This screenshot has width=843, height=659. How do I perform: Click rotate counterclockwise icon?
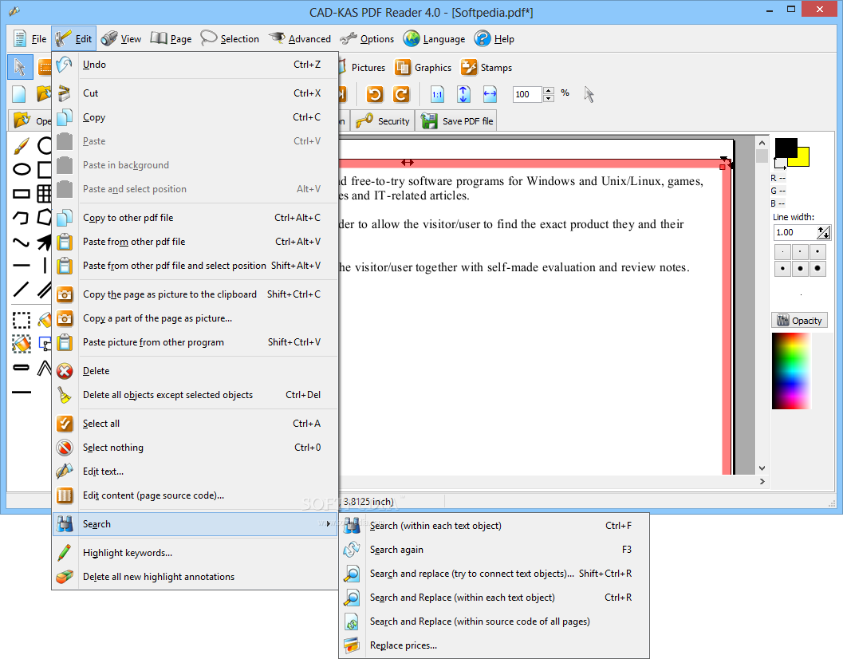[x=375, y=95]
